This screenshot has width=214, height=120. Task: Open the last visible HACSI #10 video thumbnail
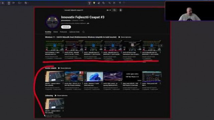[x=151, y=45]
